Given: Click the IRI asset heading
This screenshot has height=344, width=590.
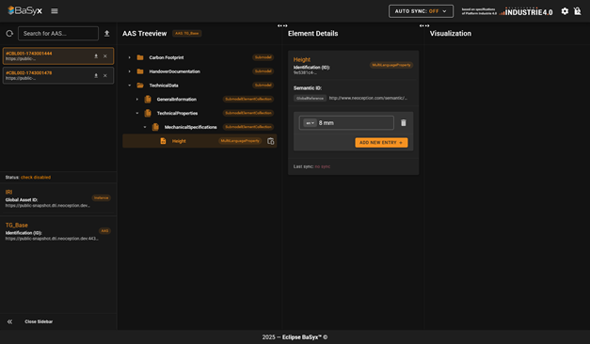Looking at the screenshot, I should coord(8,192).
